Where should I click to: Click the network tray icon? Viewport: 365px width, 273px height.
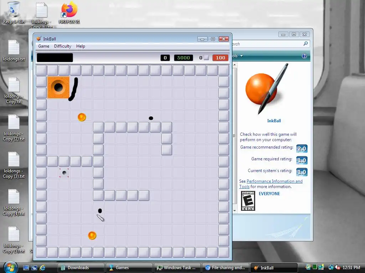331,267
